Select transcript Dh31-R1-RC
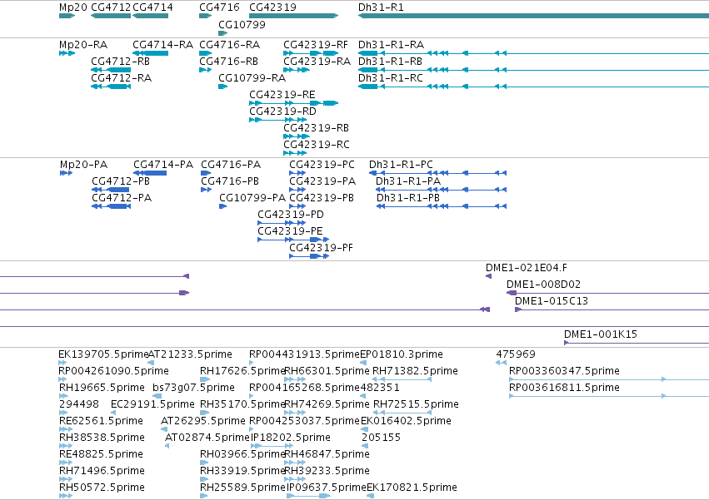 (391, 77)
